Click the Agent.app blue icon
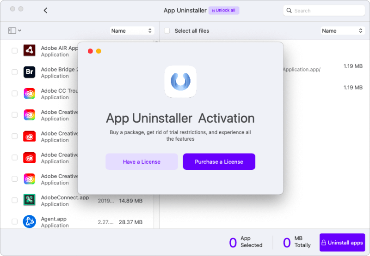The height and width of the screenshot is (256, 370). (x=30, y=221)
